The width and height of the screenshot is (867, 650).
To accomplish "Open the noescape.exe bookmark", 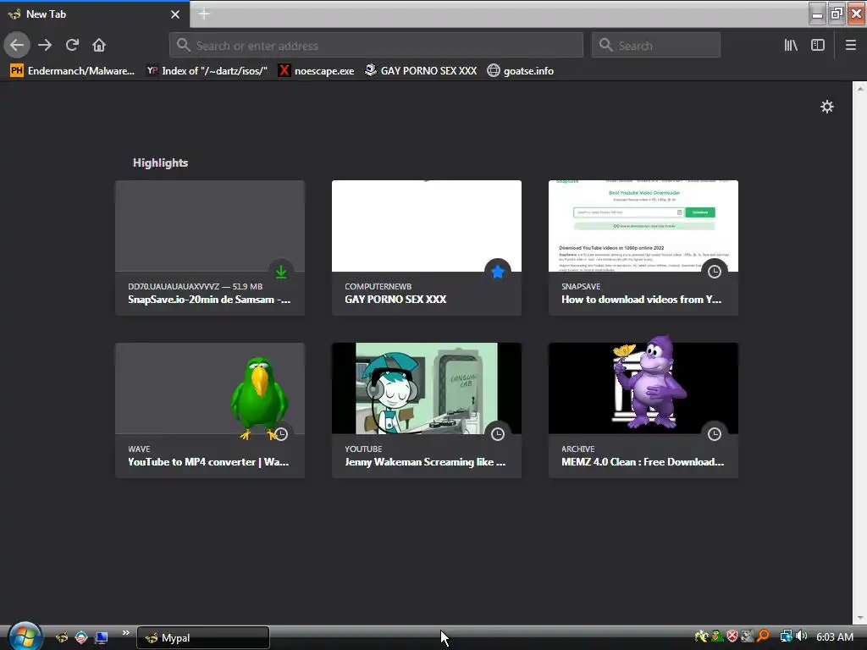I will coord(317,71).
